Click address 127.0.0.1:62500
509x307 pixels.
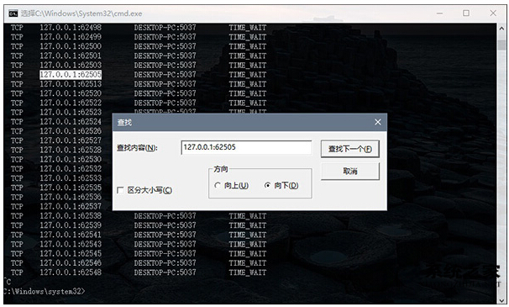click(x=71, y=46)
